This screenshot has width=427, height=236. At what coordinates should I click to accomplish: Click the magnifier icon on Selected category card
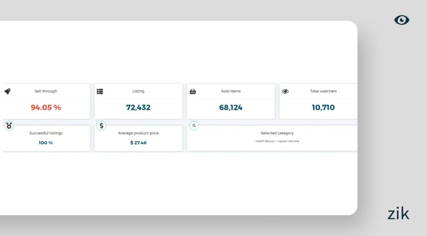[x=194, y=126]
